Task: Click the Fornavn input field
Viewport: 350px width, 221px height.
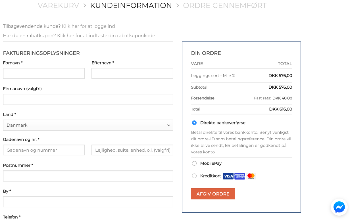Action: (x=44, y=73)
